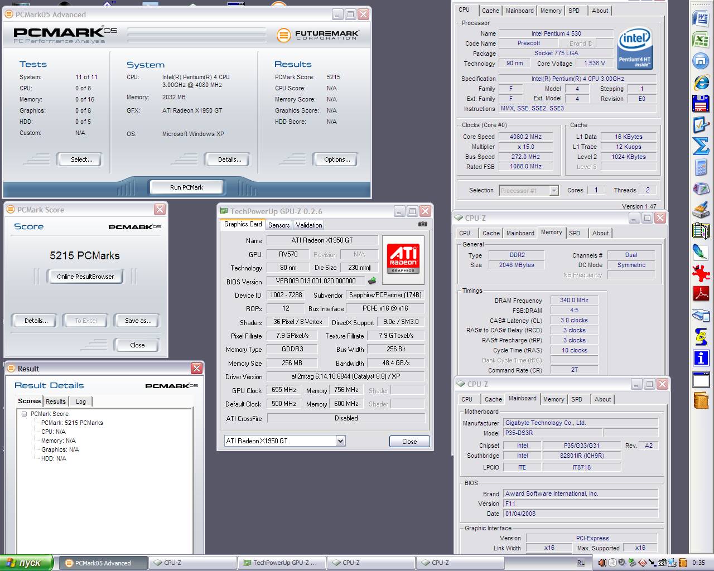Click the RL language indicator in taskbar
This screenshot has height=571, width=714.
pyautogui.click(x=581, y=563)
